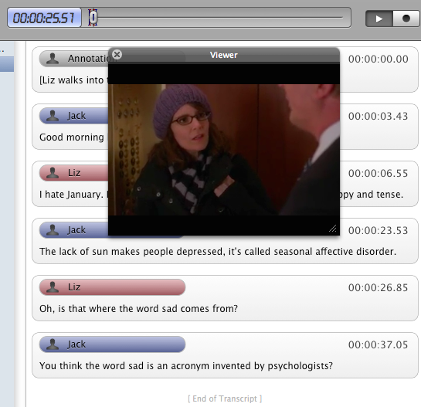Viewport: 421px width, 407px height.
Task: Click the person icon on Jack 00:00:37.05 label
Action: pos(53,344)
